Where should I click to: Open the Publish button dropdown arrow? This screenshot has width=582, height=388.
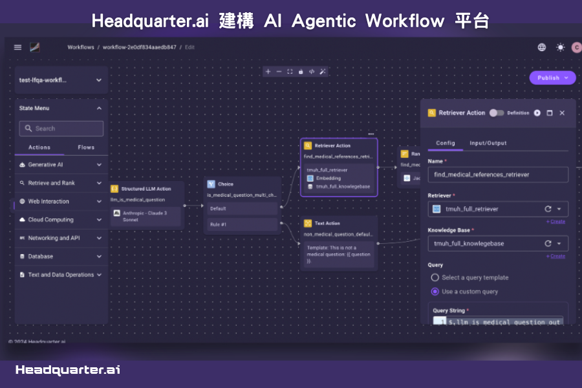click(x=566, y=78)
